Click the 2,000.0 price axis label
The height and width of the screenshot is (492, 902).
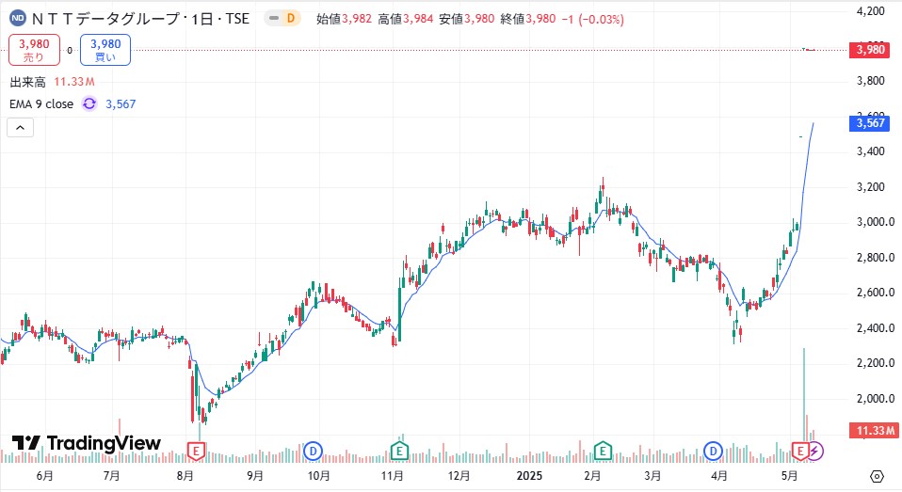[x=876, y=398]
